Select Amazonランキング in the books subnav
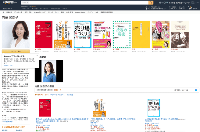This screenshot has height=132, width=200. coord(40,12)
